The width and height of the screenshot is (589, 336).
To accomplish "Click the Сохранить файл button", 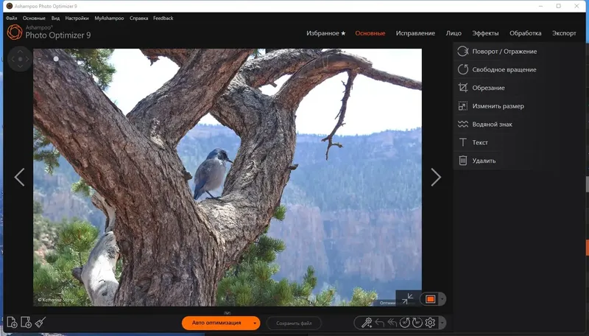I will pos(294,323).
